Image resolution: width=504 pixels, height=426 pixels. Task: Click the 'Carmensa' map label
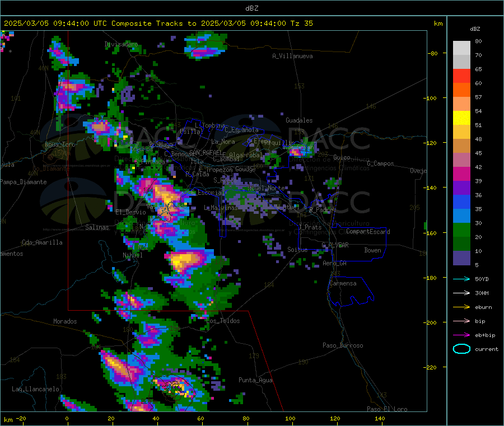(343, 283)
